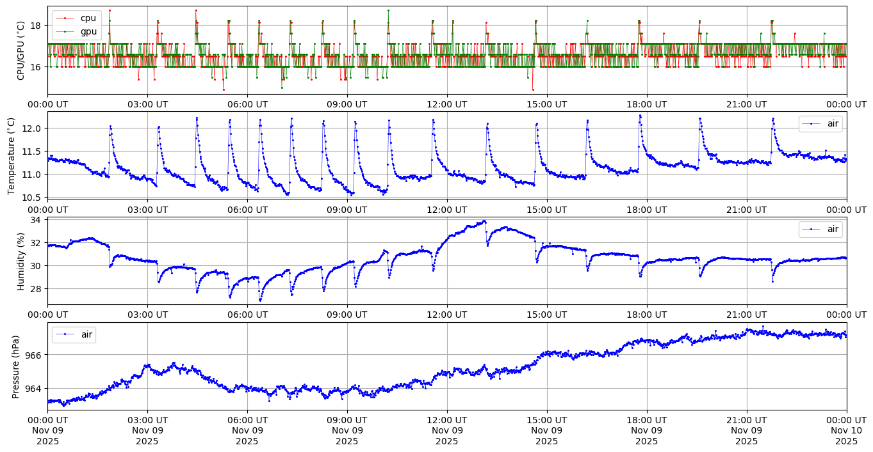
Task: Click 18:00 UT tick below Temperature plot
Action: tap(646, 210)
